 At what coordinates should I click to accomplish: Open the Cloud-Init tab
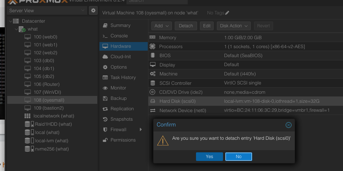tap(124, 57)
